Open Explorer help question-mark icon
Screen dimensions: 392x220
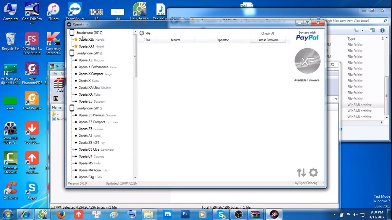tap(382, 30)
